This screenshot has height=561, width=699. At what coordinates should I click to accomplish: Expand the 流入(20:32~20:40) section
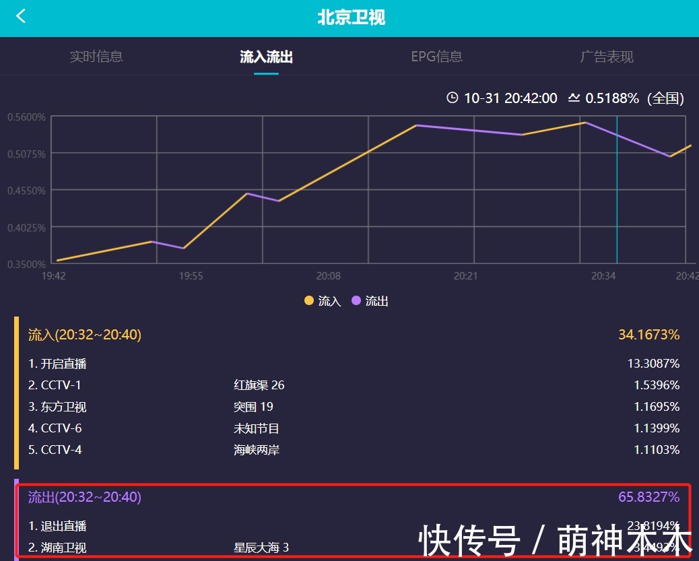click(84, 335)
